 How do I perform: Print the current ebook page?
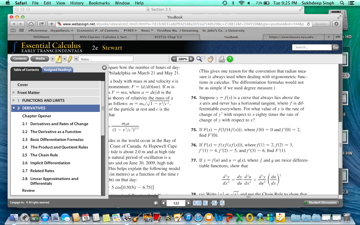(x=222, y=59)
